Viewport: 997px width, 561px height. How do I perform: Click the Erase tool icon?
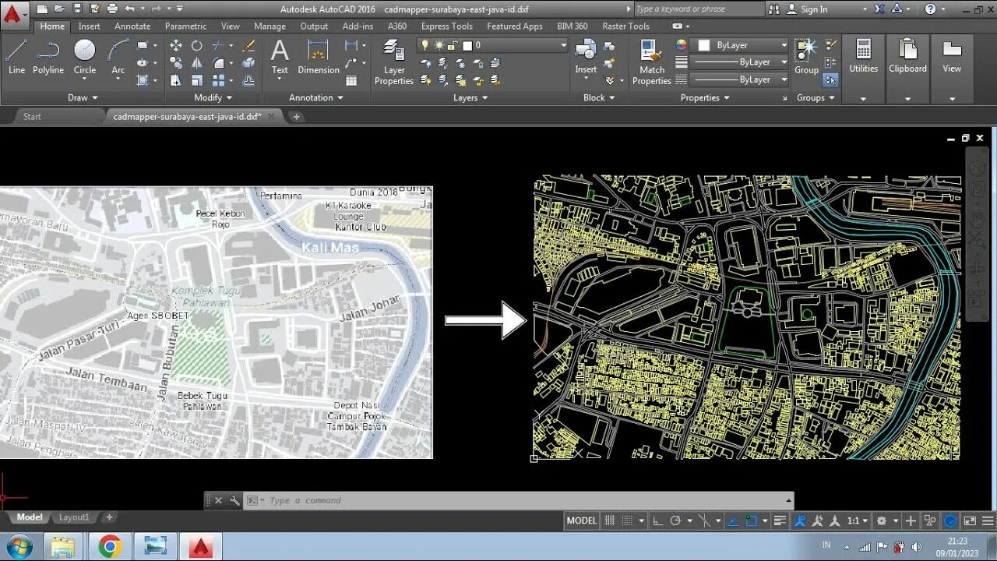tap(248, 46)
